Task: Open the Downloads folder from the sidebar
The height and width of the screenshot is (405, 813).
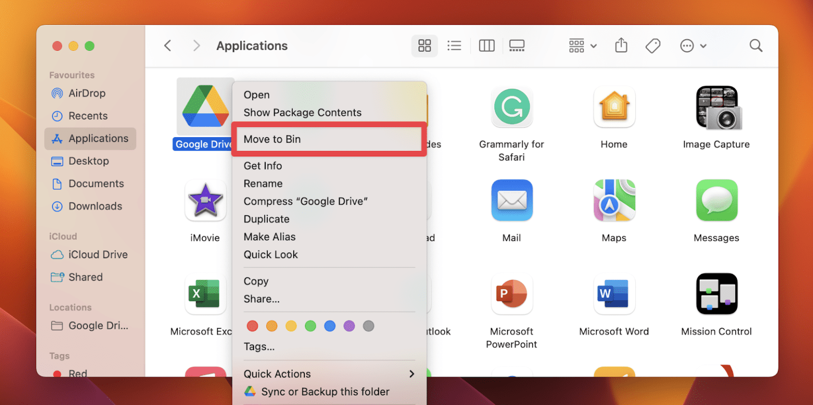Action: 95,206
